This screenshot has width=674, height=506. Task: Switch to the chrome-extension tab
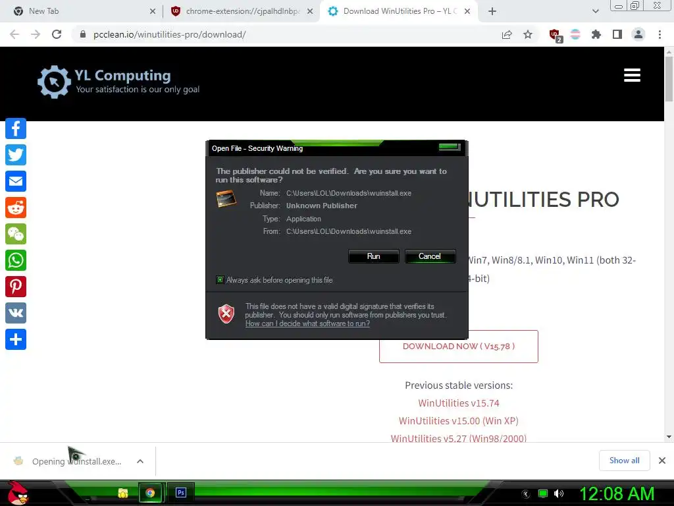242,11
